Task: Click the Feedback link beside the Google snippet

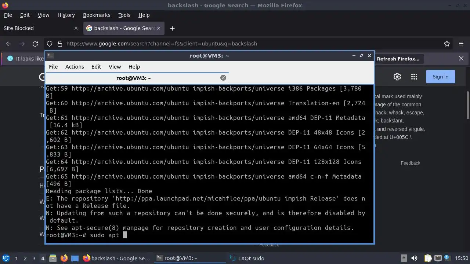Action: [410, 163]
